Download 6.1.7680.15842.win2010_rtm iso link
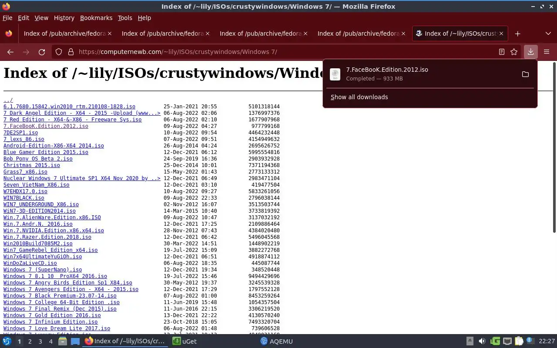557x348 pixels. point(69,107)
